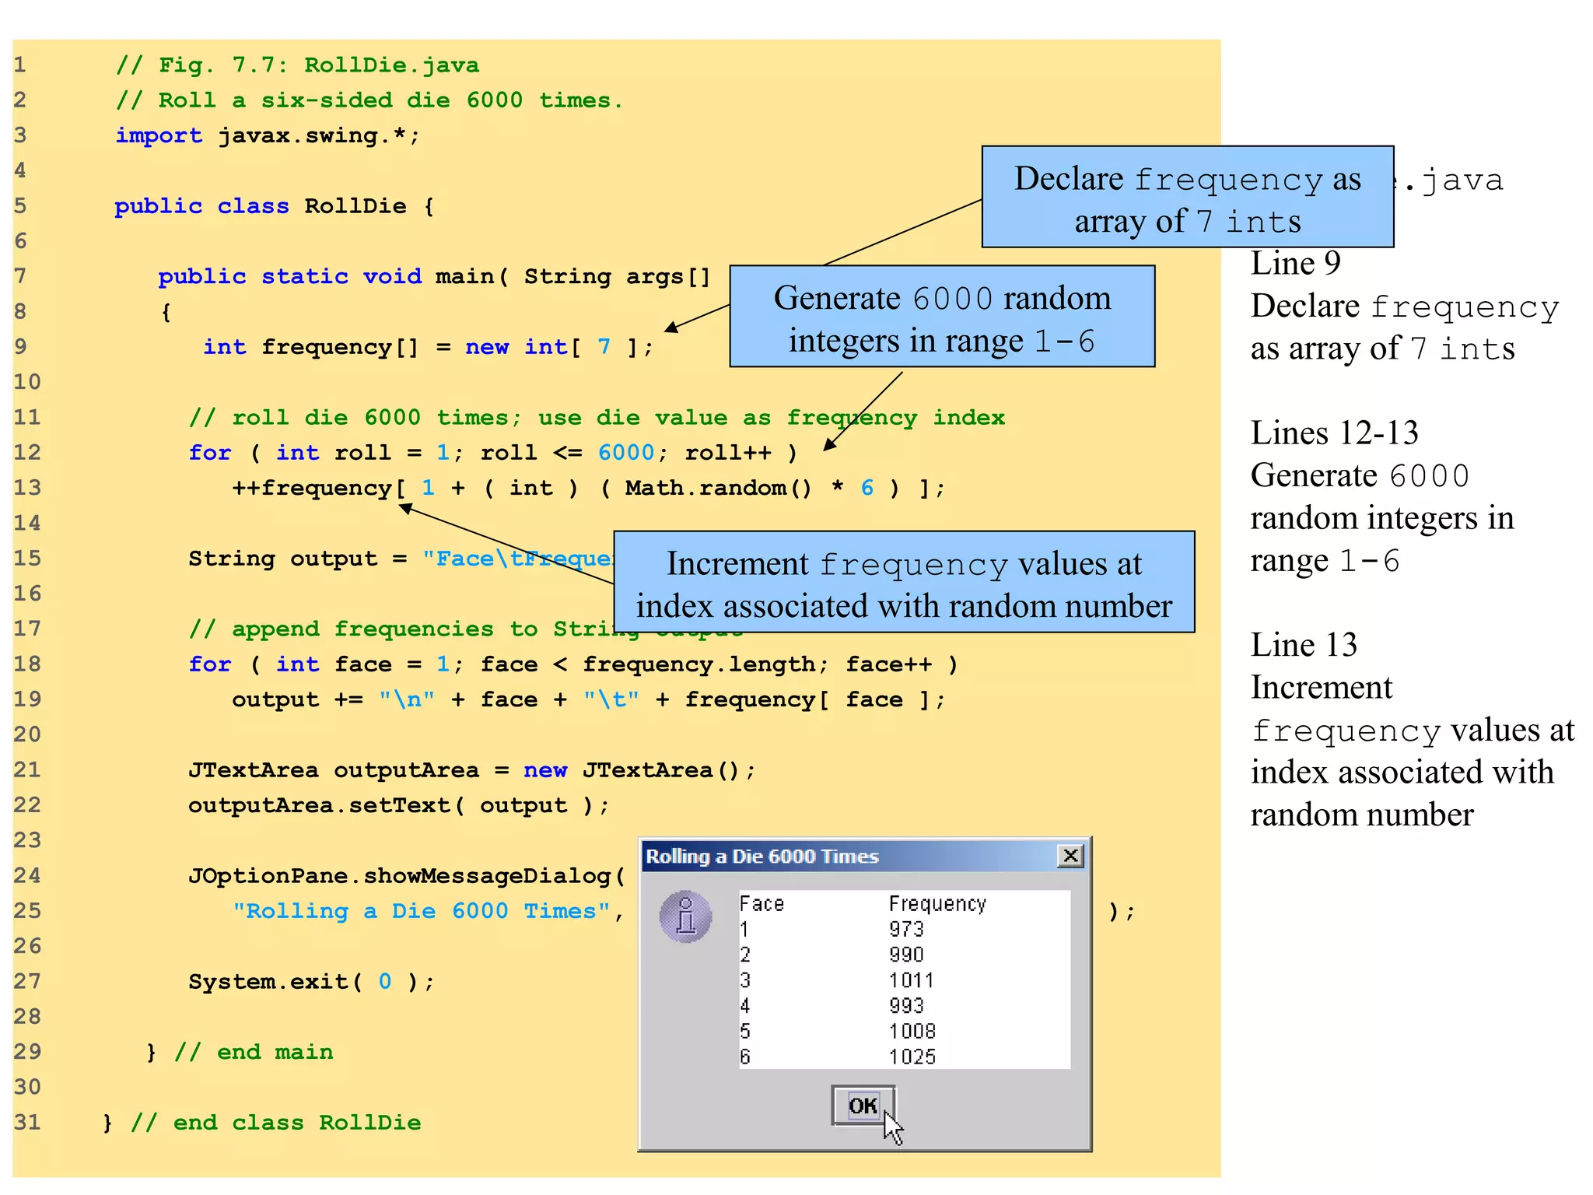Select the frequency value 1011

coord(912,980)
